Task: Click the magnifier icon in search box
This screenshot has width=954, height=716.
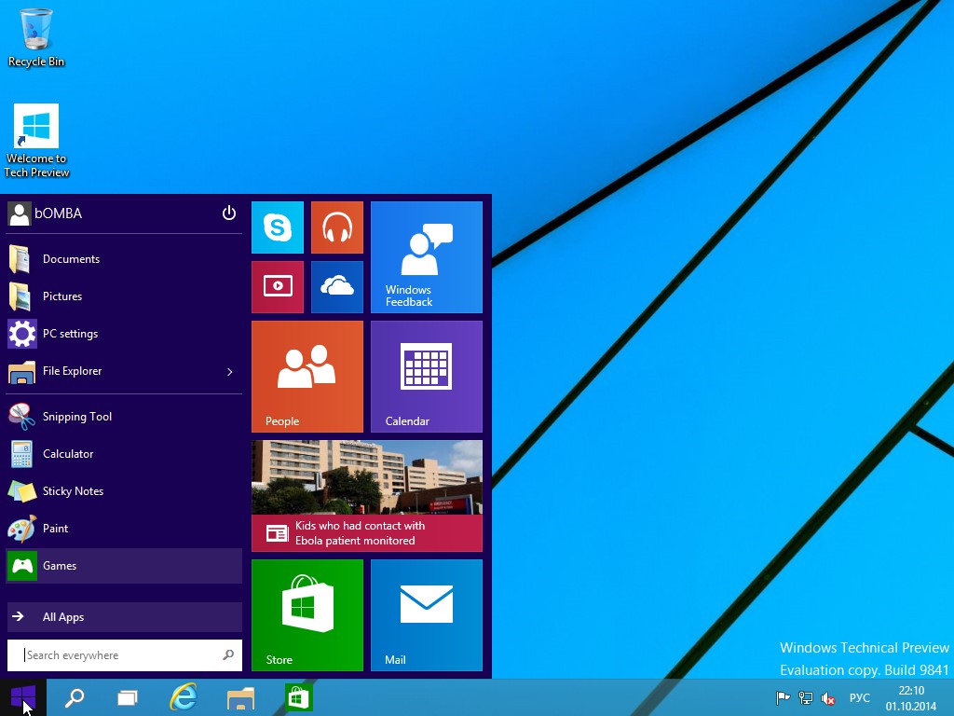Action: pos(228,655)
